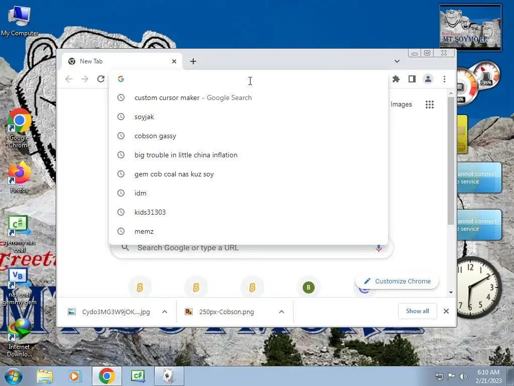Choose suggestion 'custom cursor maker'
This screenshot has width=514, height=386.
point(248,98)
